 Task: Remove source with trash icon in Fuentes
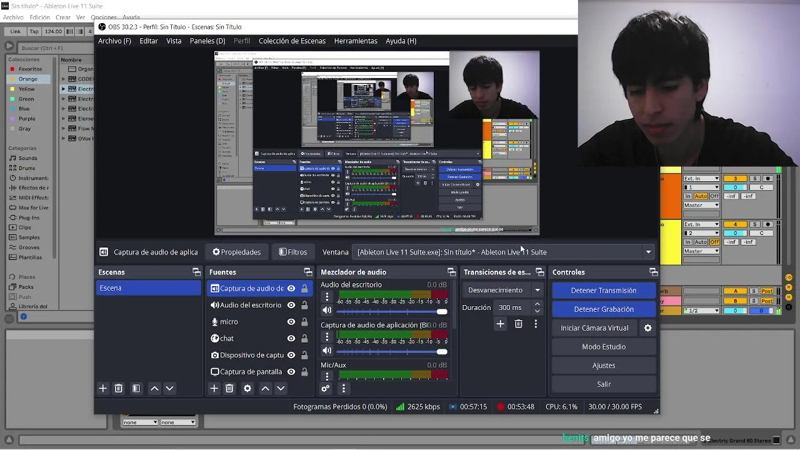[x=229, y=388]
